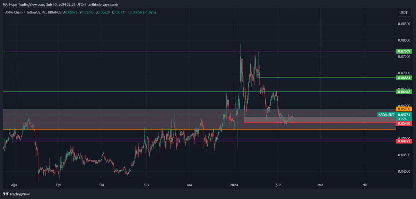Image resolution: width=416 pixels, height=199 pixels.
Task: Click the ARPAUSDT symbol tag
Action: 386,114
